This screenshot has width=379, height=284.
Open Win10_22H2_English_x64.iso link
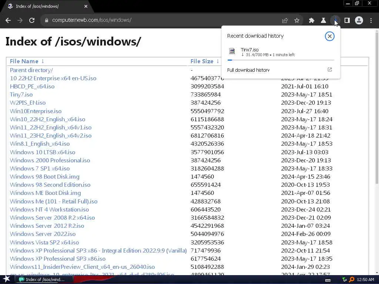pyautogui.click(x=47, y=119)
